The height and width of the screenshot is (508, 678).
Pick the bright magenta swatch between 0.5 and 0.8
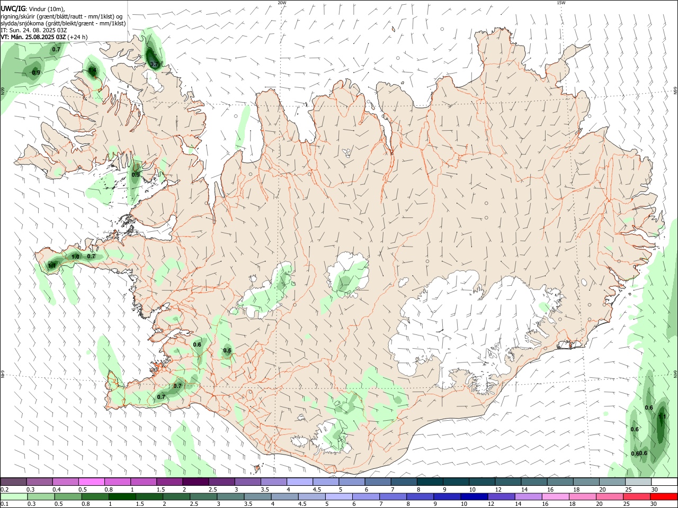92,482
